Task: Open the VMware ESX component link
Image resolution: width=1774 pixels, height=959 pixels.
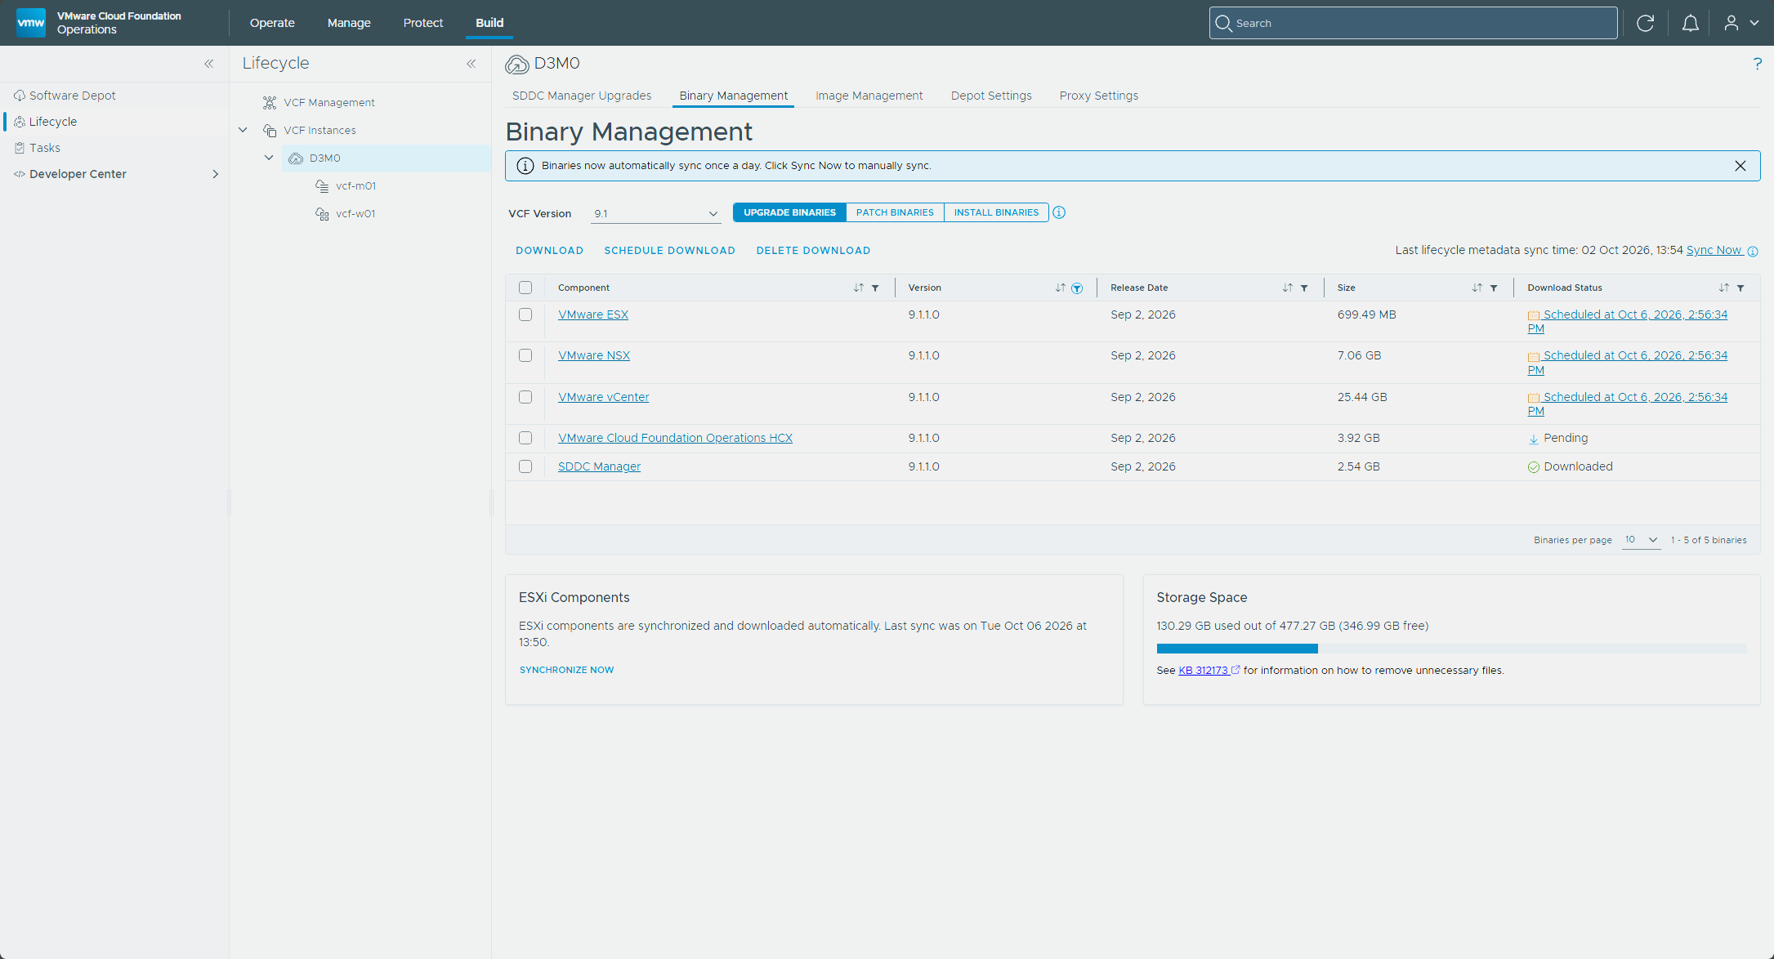Action: [593, 314]
